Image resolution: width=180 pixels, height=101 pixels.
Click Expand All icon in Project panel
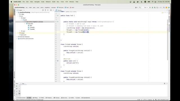(x=45, y=10)
